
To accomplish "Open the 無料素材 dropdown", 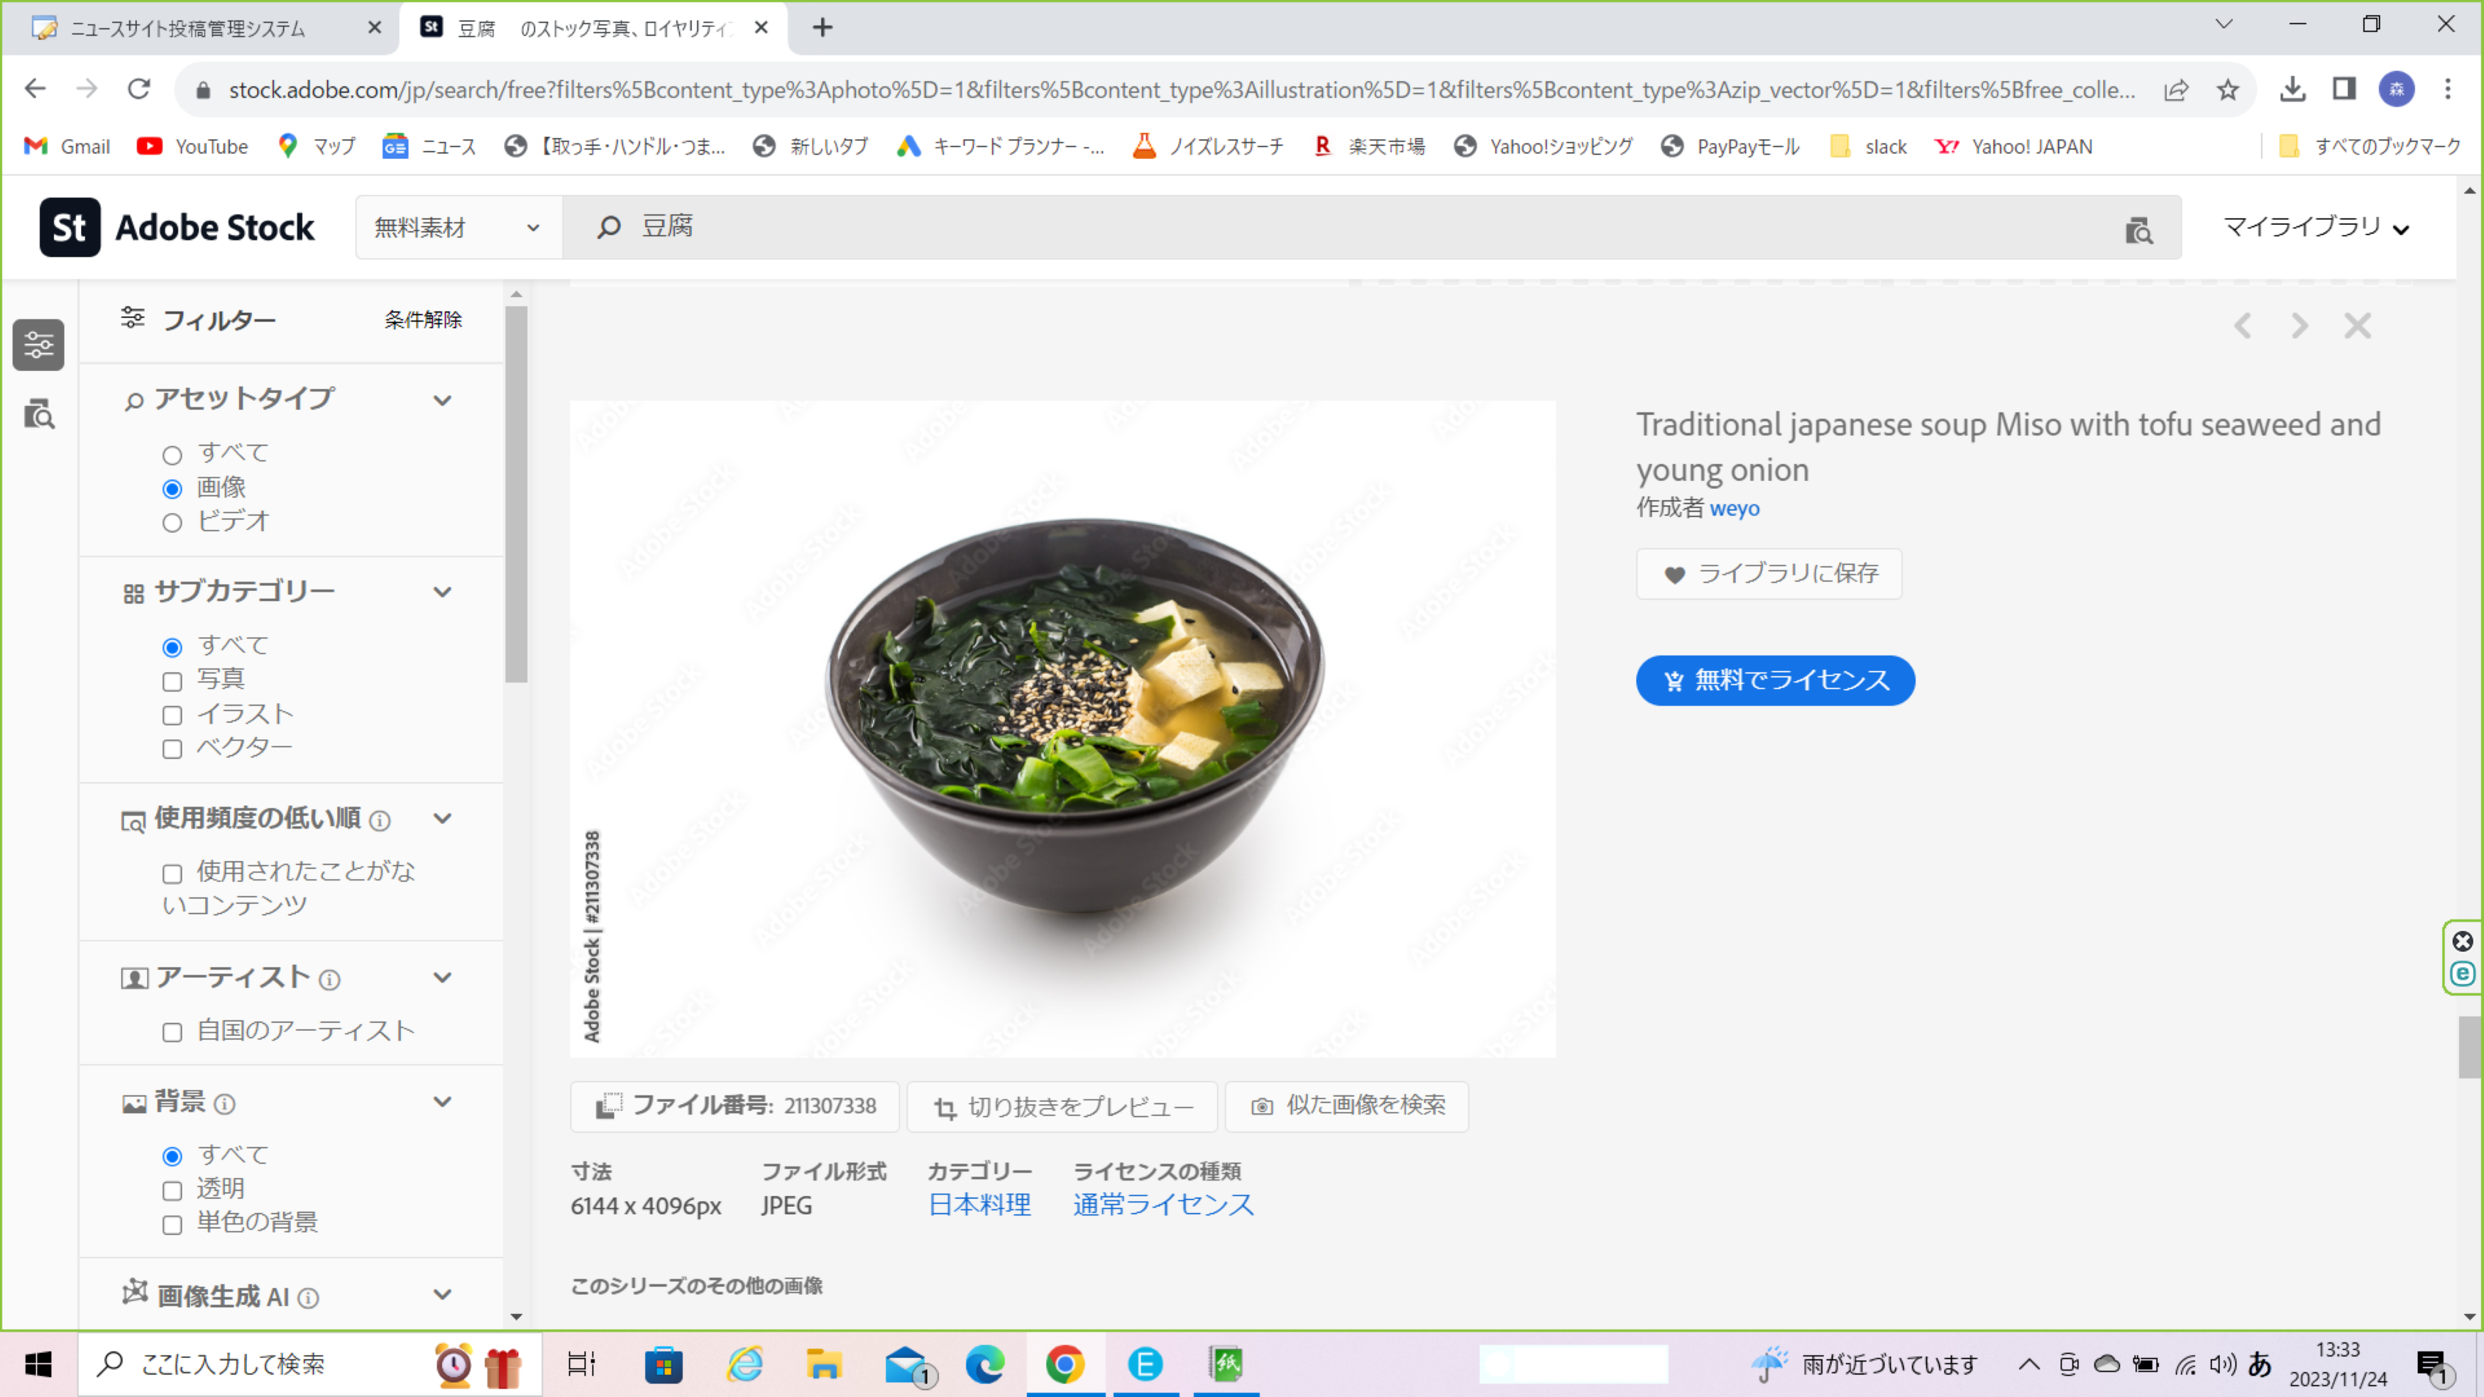I will pyautogui.click(x=459, y=228).
